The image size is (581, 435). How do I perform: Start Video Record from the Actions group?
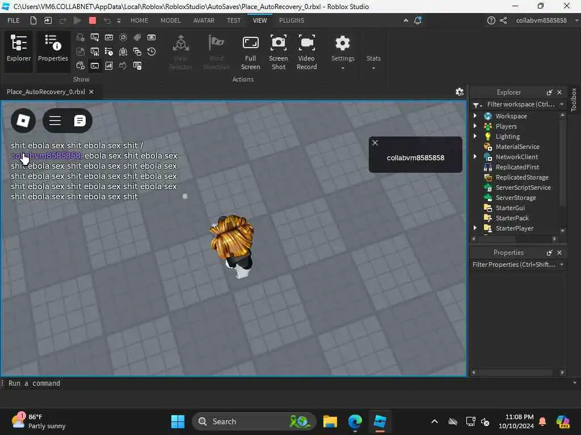coord(307,52)
